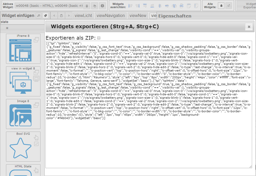Viewport: 256px width, 176px height.
Task: Delete the active widget using trash icon
Action: 87,6
